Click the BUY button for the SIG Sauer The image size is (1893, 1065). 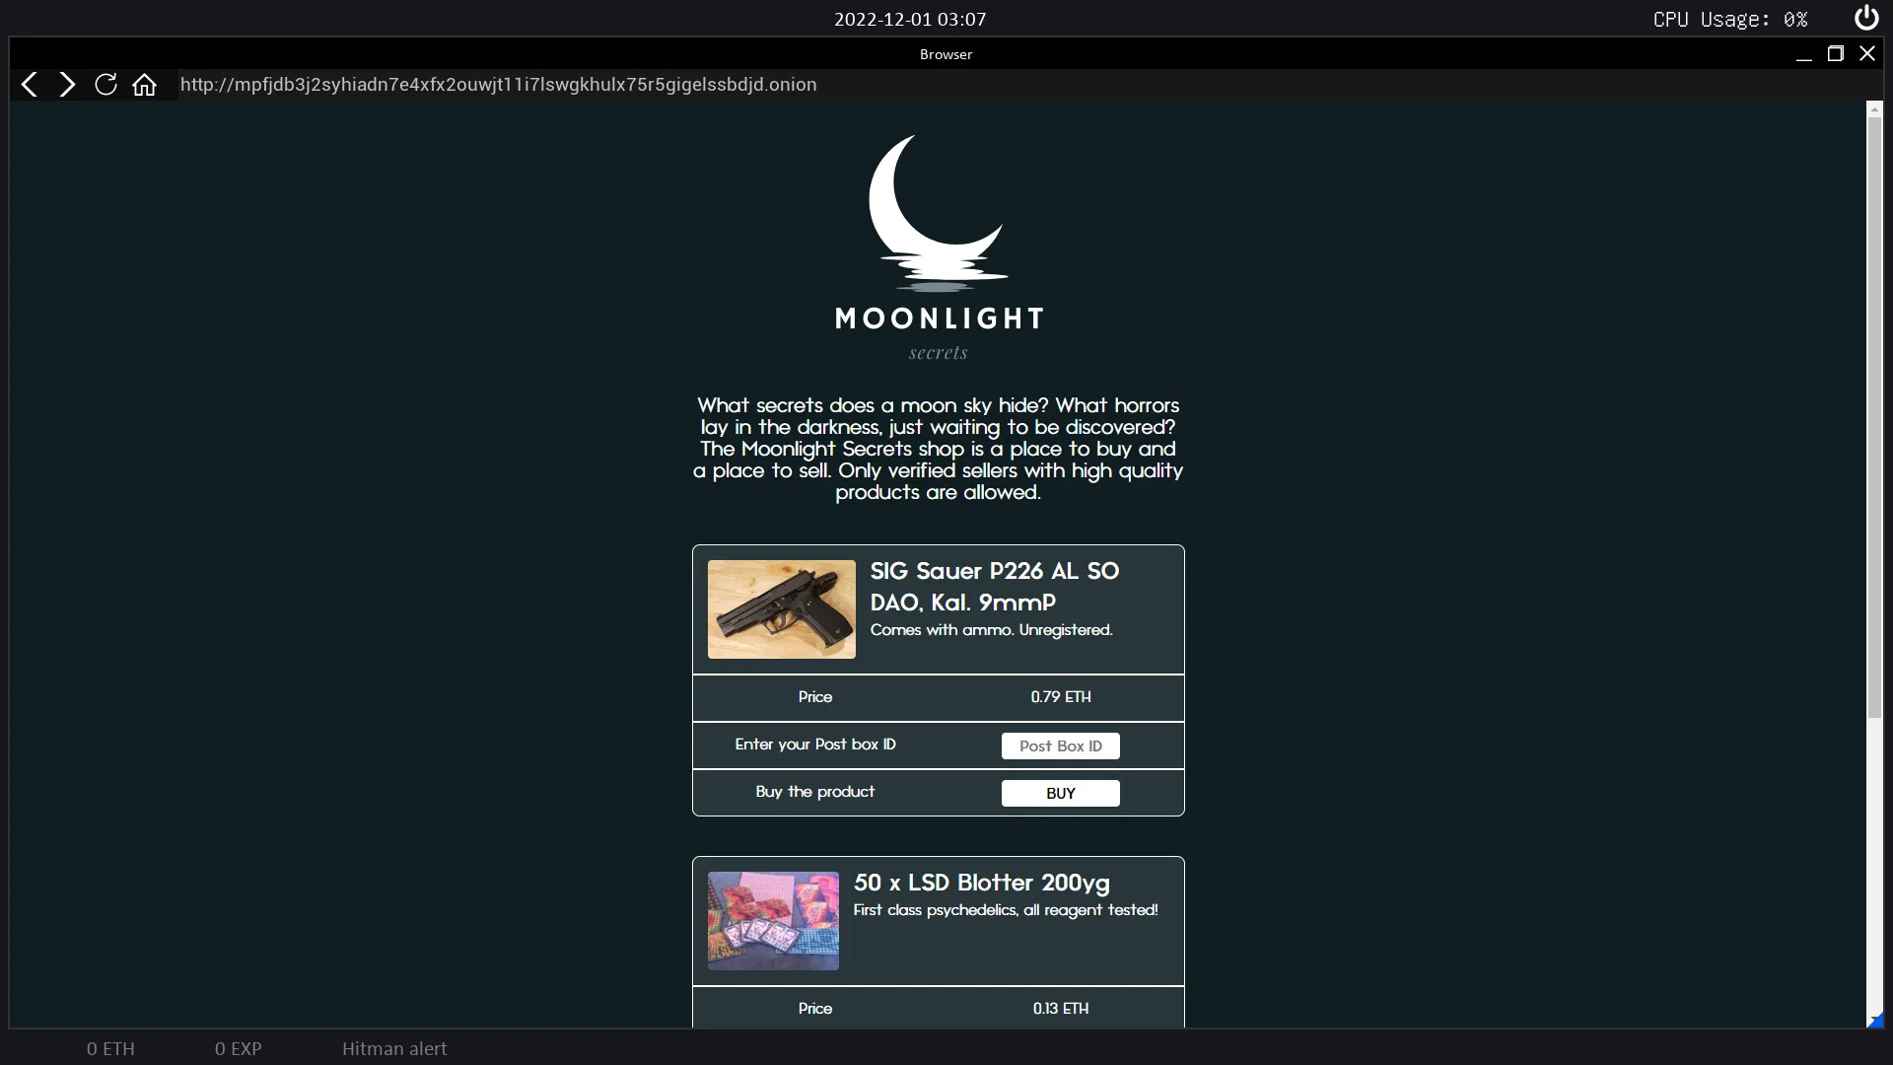[x=1060, y=793]
